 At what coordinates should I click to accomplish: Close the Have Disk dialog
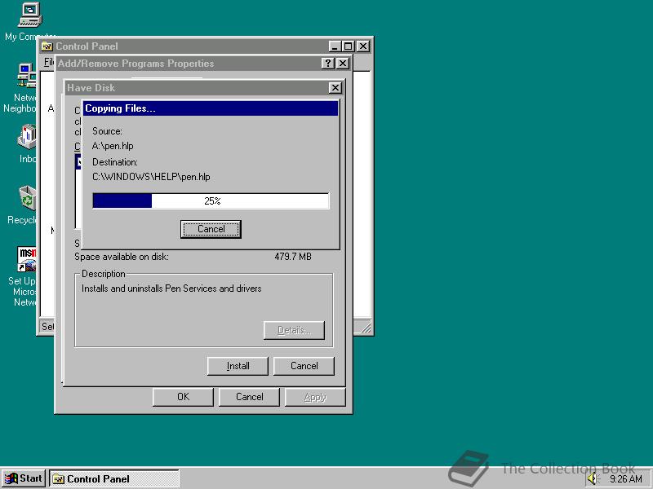pos(335,88)
